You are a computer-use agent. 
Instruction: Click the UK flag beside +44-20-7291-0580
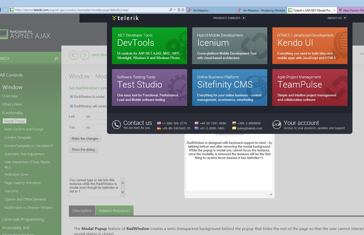197,123
